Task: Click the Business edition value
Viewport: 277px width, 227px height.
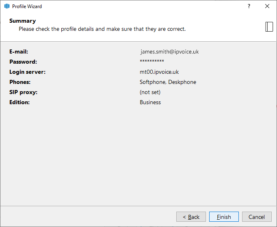Action: coord(150,103)
